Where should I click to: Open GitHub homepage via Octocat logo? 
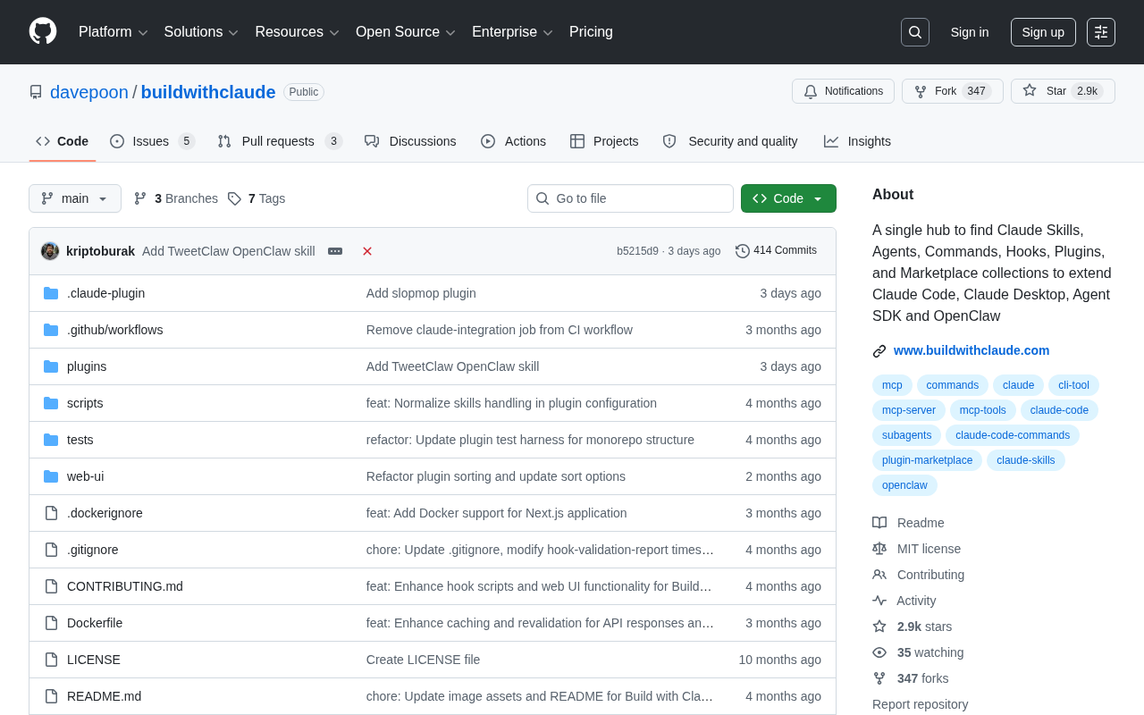[x=43, y=31]
